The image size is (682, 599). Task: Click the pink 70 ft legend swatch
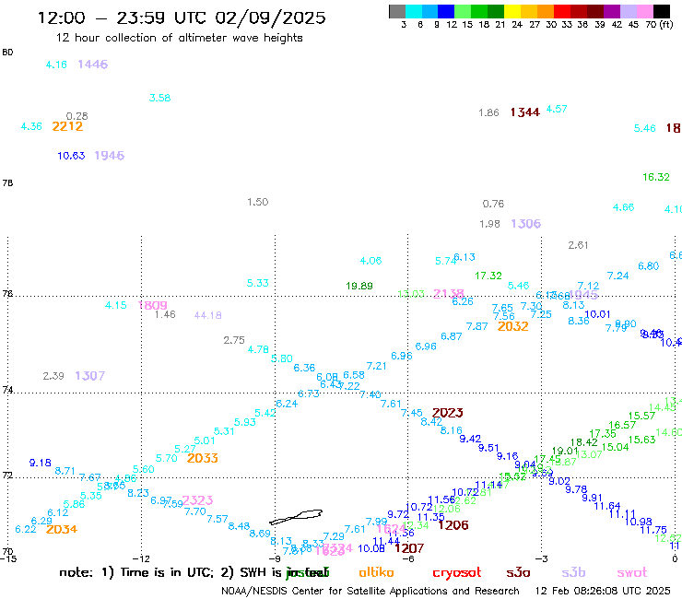pyautogui.click(x=644, y=11)
